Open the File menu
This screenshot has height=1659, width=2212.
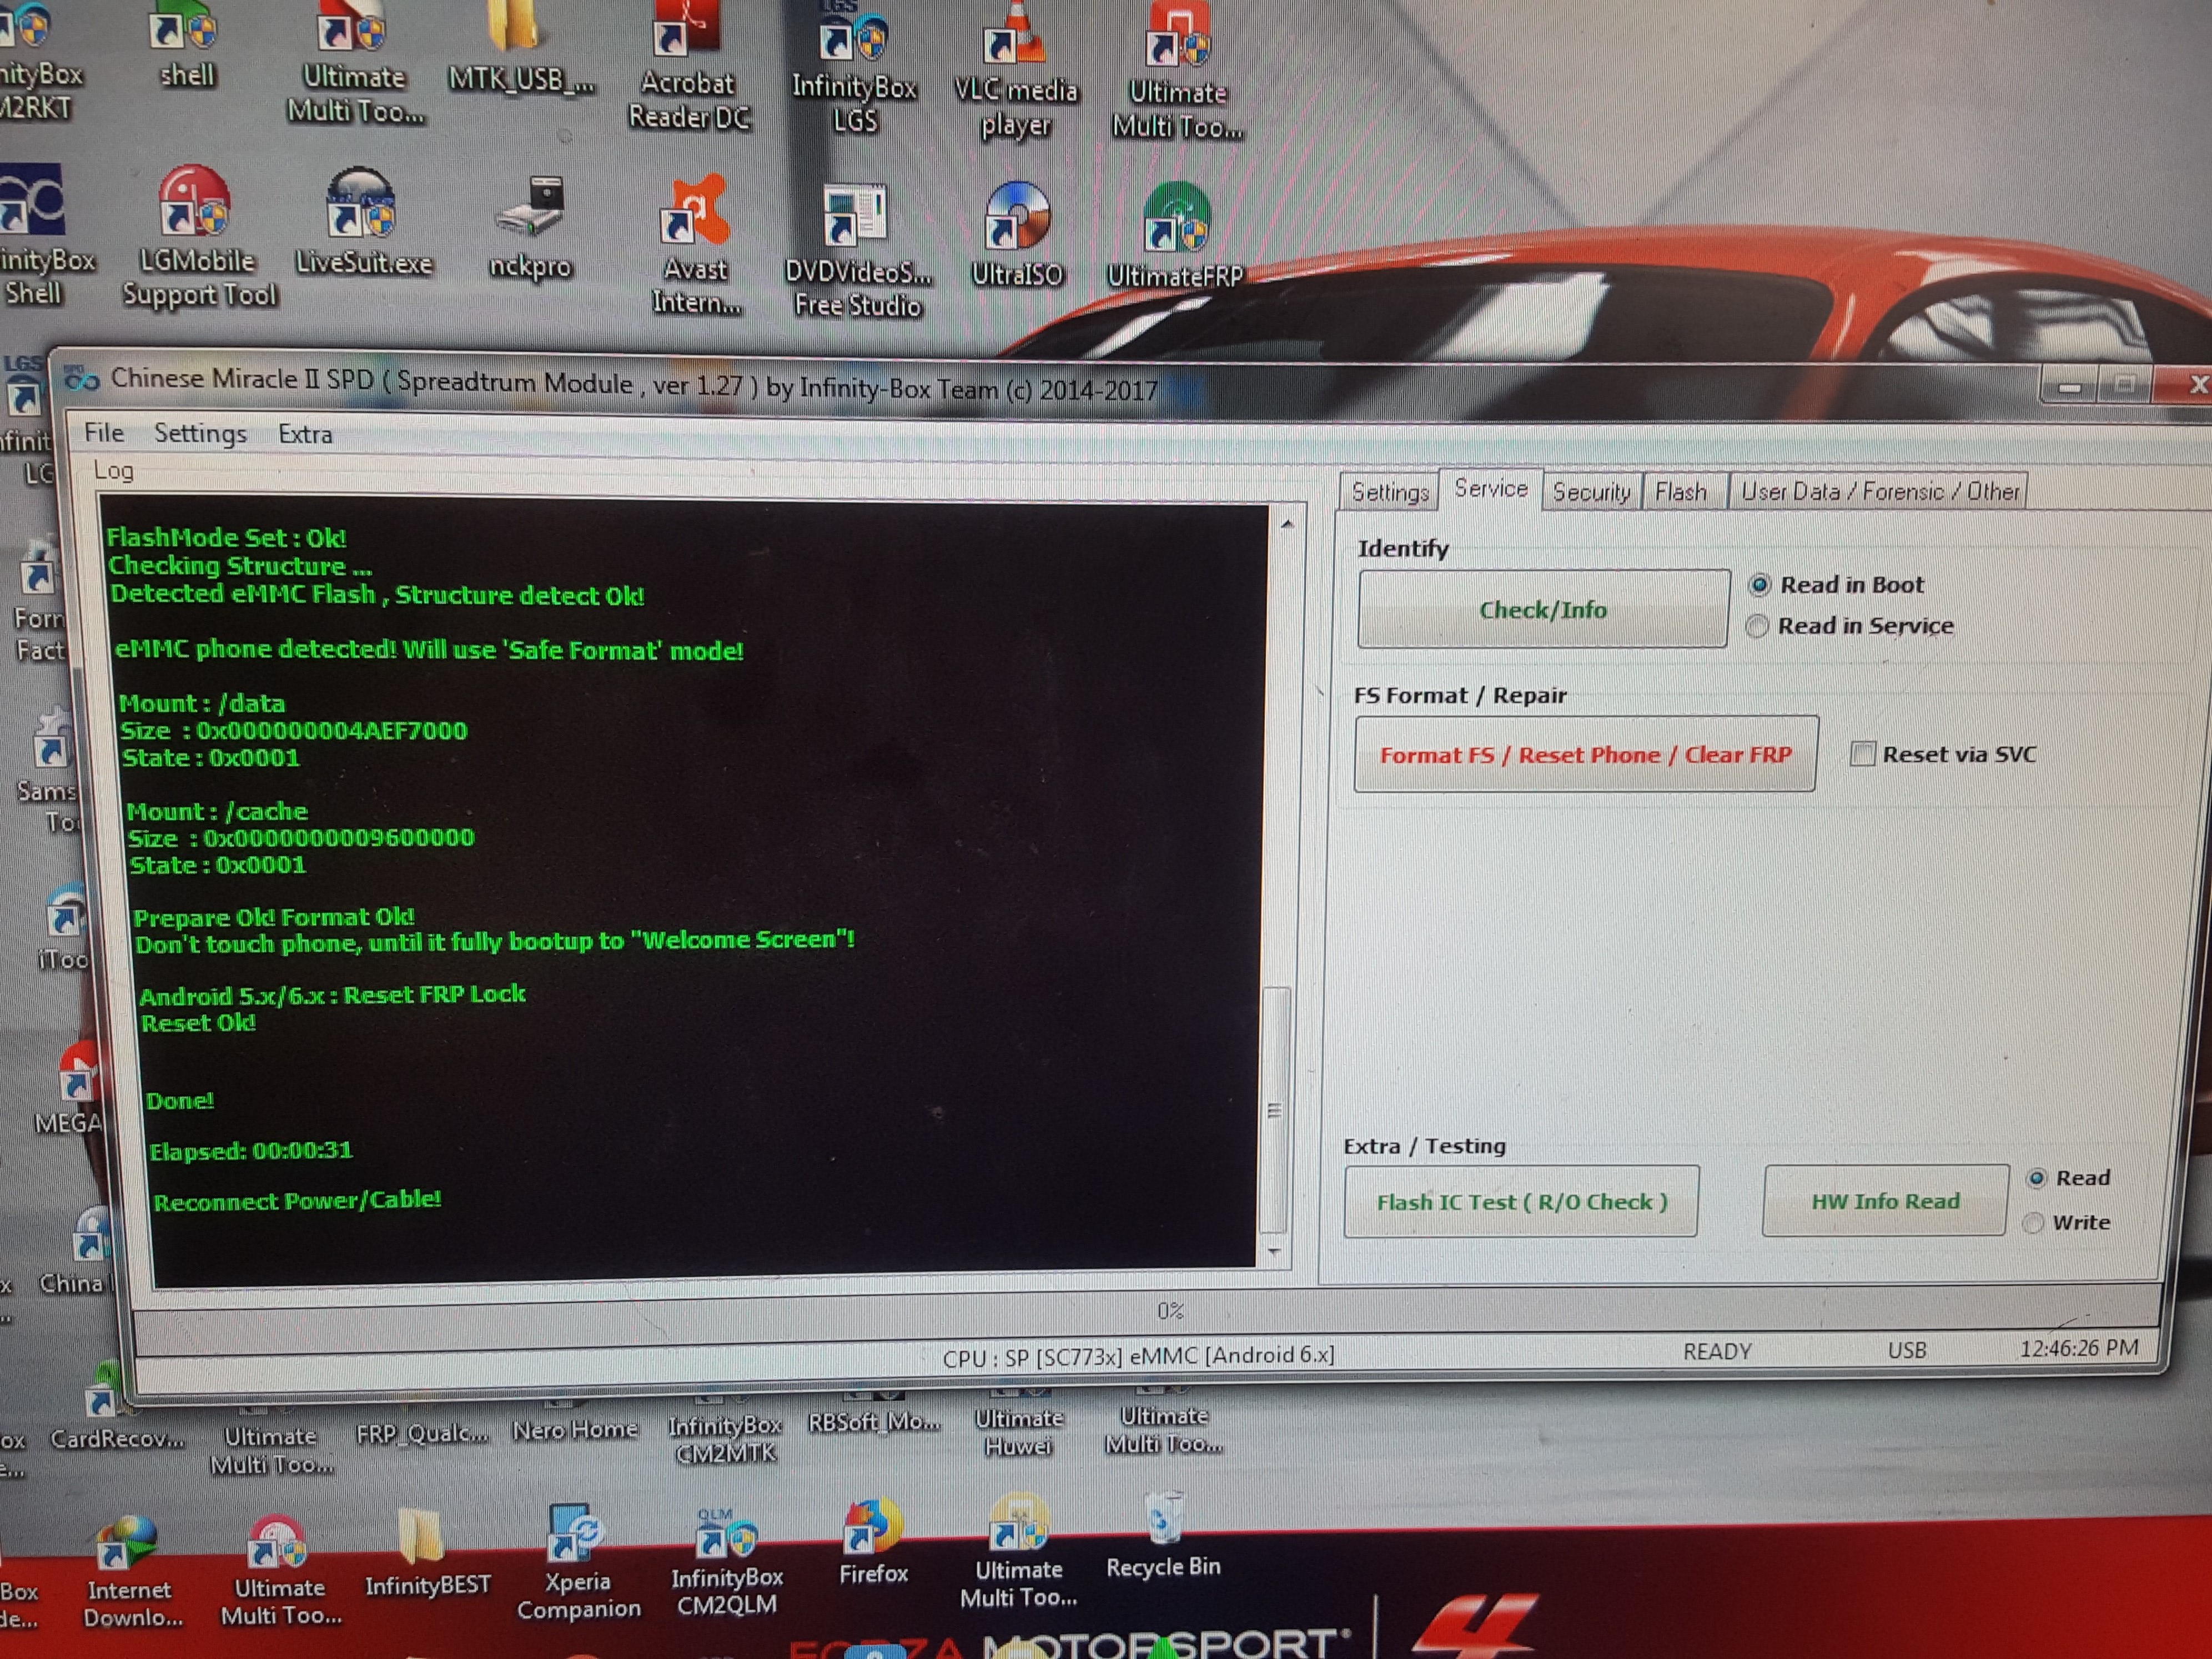pos(104,432)
